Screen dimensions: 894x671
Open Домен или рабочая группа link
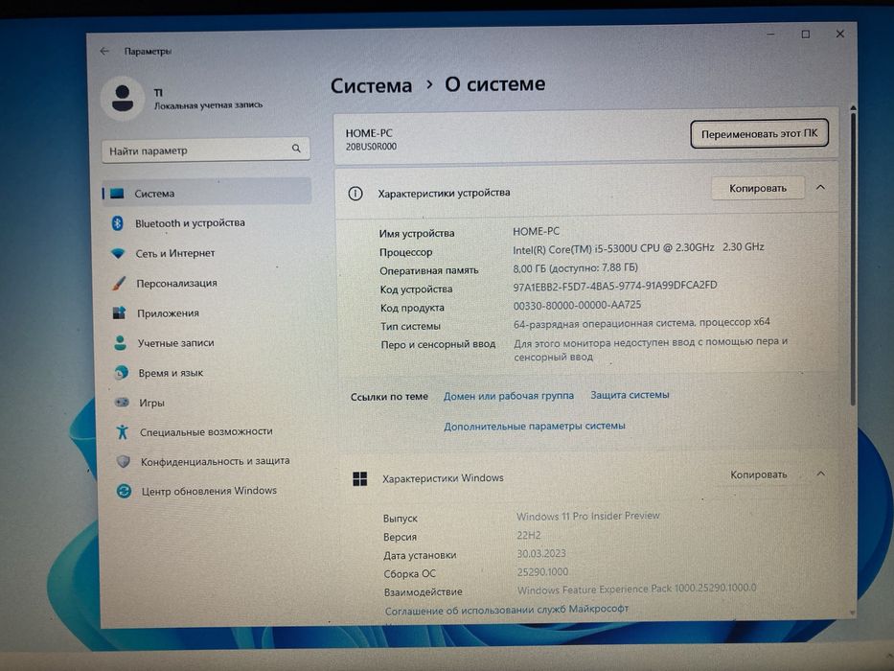[509, 395]
